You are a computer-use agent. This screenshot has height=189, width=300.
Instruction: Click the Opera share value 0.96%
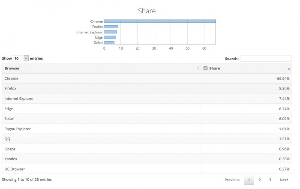click(x=284, y=149)
